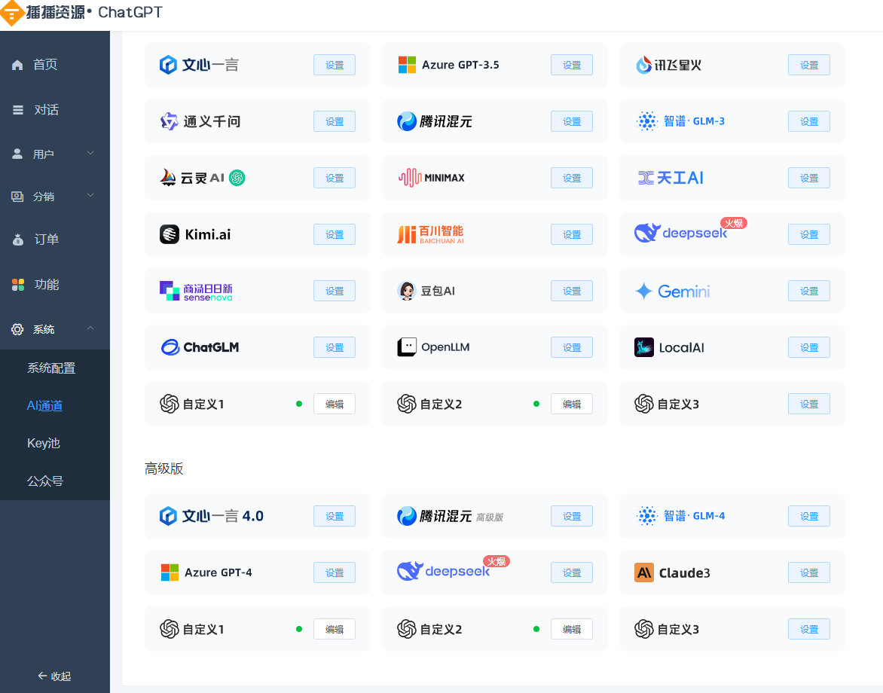This screenshot has height=693, width=883.
Task: Open the 首页 menu item
Action: (55, 65)
